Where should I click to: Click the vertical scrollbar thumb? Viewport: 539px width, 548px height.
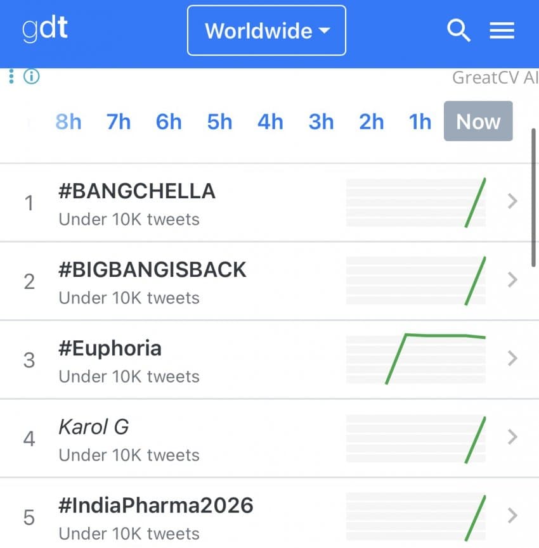[x=534, y=196]
